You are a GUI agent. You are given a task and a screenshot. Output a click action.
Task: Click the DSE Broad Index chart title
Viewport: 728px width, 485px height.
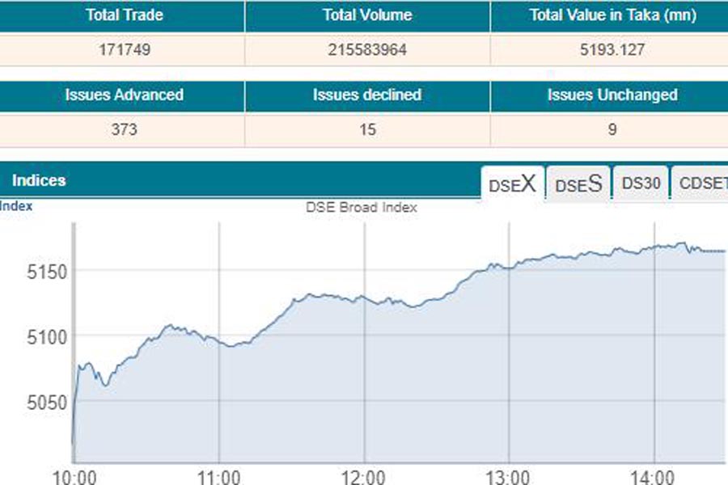pos(362,207)
